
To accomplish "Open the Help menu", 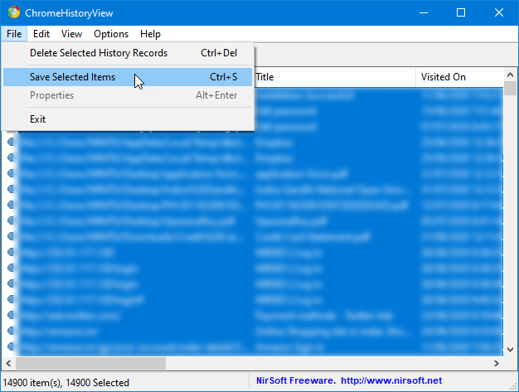I will point(150,34).
